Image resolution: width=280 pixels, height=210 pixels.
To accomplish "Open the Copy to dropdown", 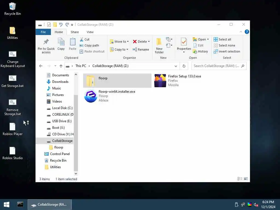I will [119, 49].
